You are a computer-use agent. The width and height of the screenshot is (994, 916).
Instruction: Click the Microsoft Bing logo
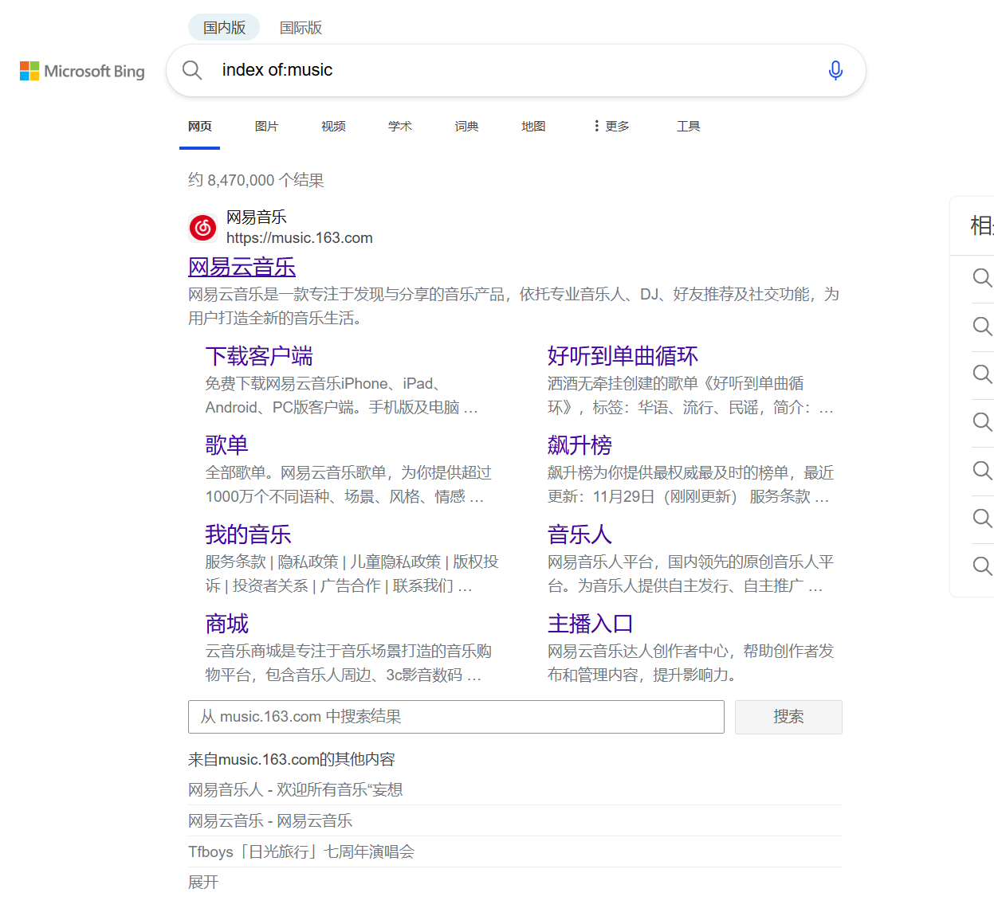pos(82,71)
